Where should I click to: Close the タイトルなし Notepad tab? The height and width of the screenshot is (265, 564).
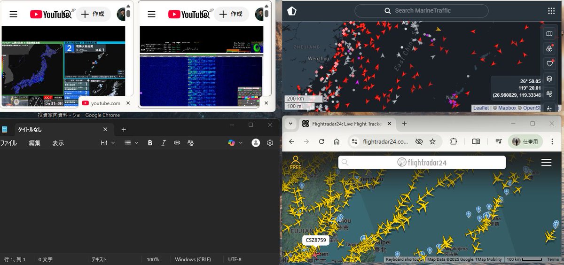tap(105, 129)
